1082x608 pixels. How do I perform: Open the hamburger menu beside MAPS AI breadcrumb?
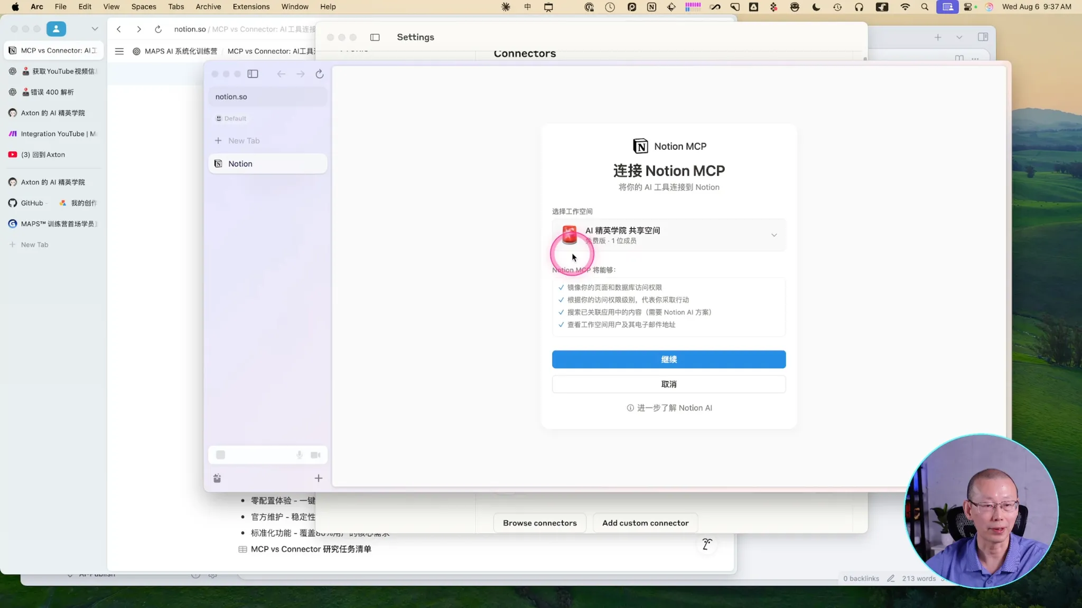[x=119, y=51]
